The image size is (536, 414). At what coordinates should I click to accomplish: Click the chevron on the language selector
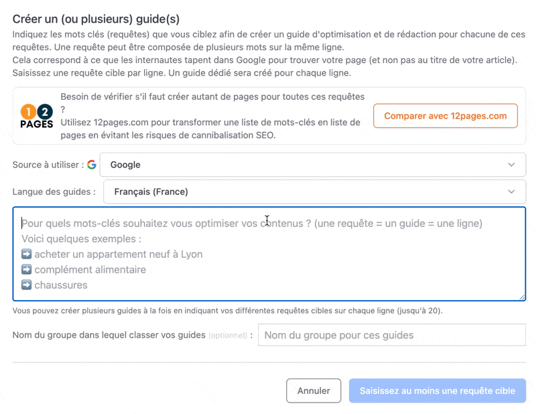[x=512, y=192]
